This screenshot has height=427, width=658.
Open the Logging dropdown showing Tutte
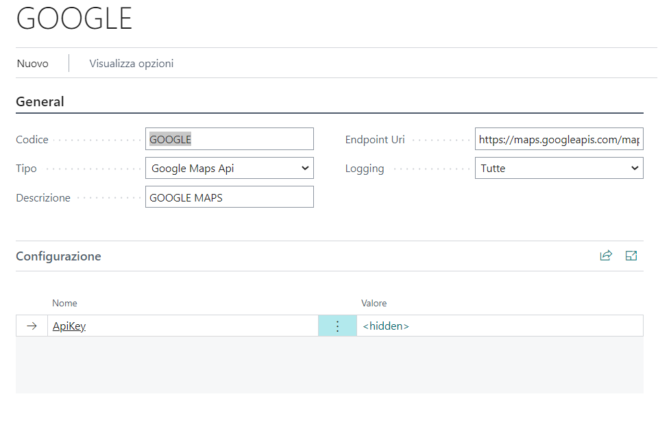pyautogui.click(x=559, y=168)
